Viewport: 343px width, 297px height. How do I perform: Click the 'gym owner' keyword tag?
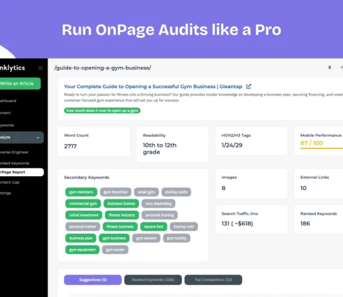point(115,249)
